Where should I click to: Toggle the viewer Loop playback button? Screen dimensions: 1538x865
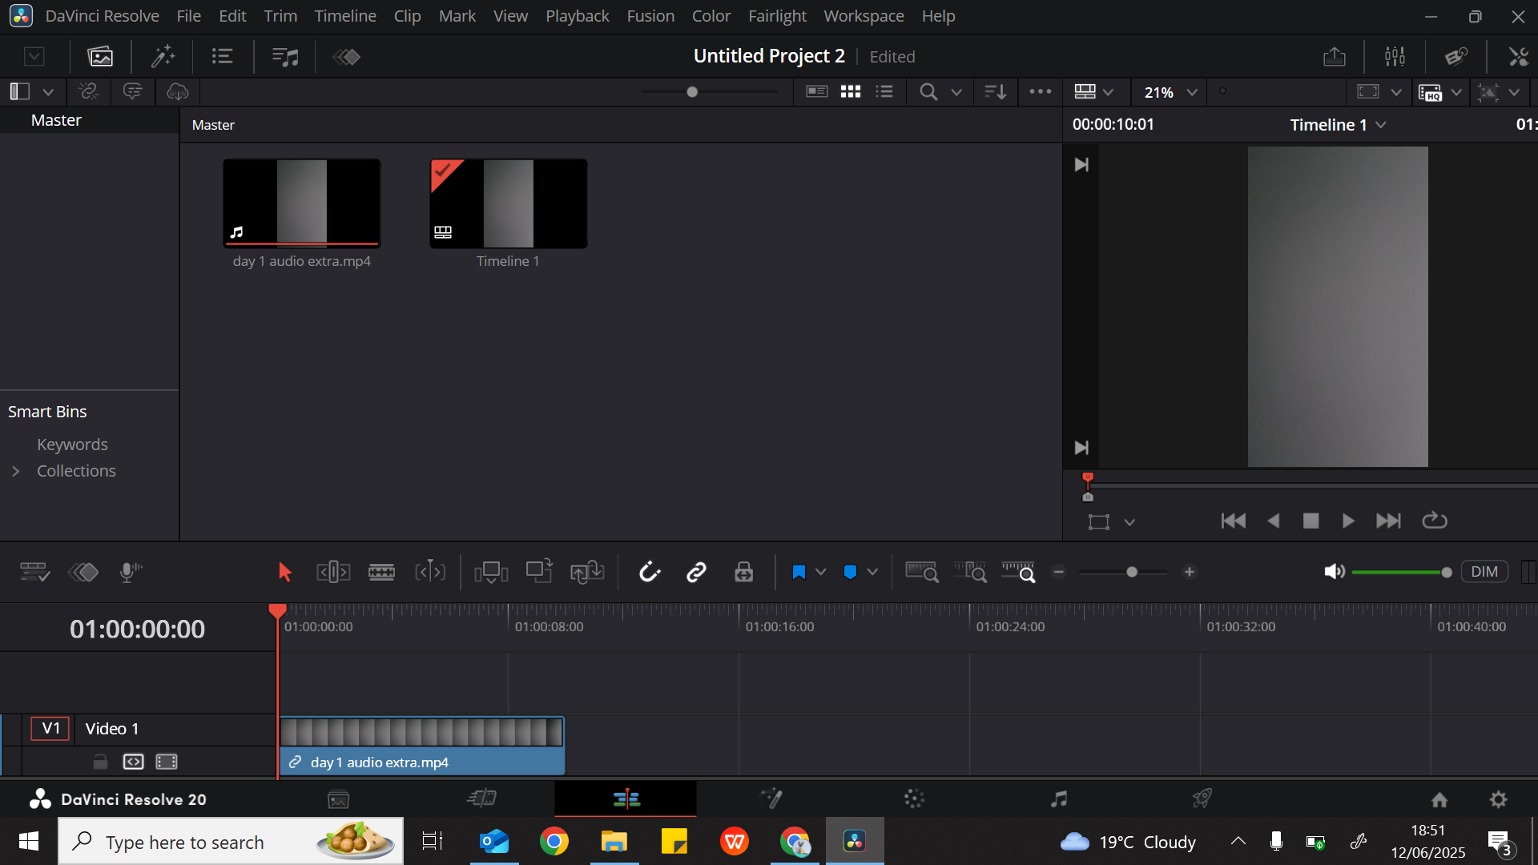coord(1435,521)
